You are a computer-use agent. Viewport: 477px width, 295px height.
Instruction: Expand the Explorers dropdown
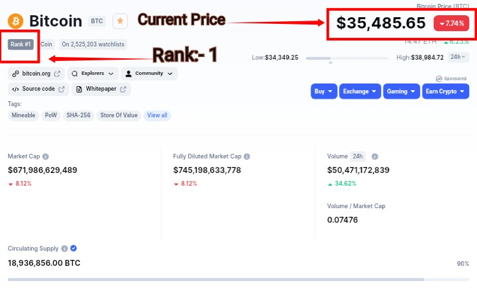point(93,74)
